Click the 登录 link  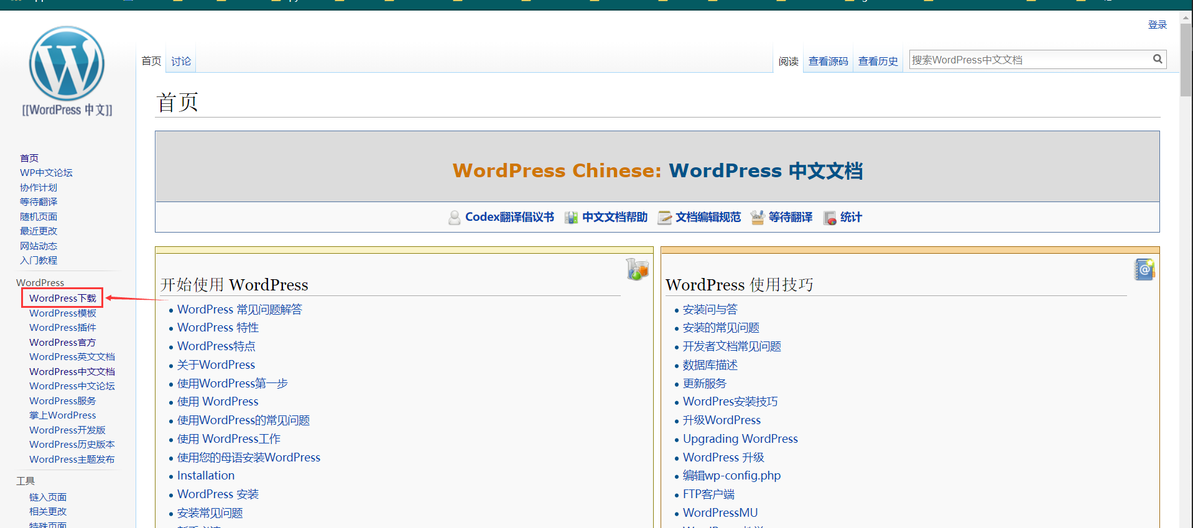click(x=1157, y=24)
